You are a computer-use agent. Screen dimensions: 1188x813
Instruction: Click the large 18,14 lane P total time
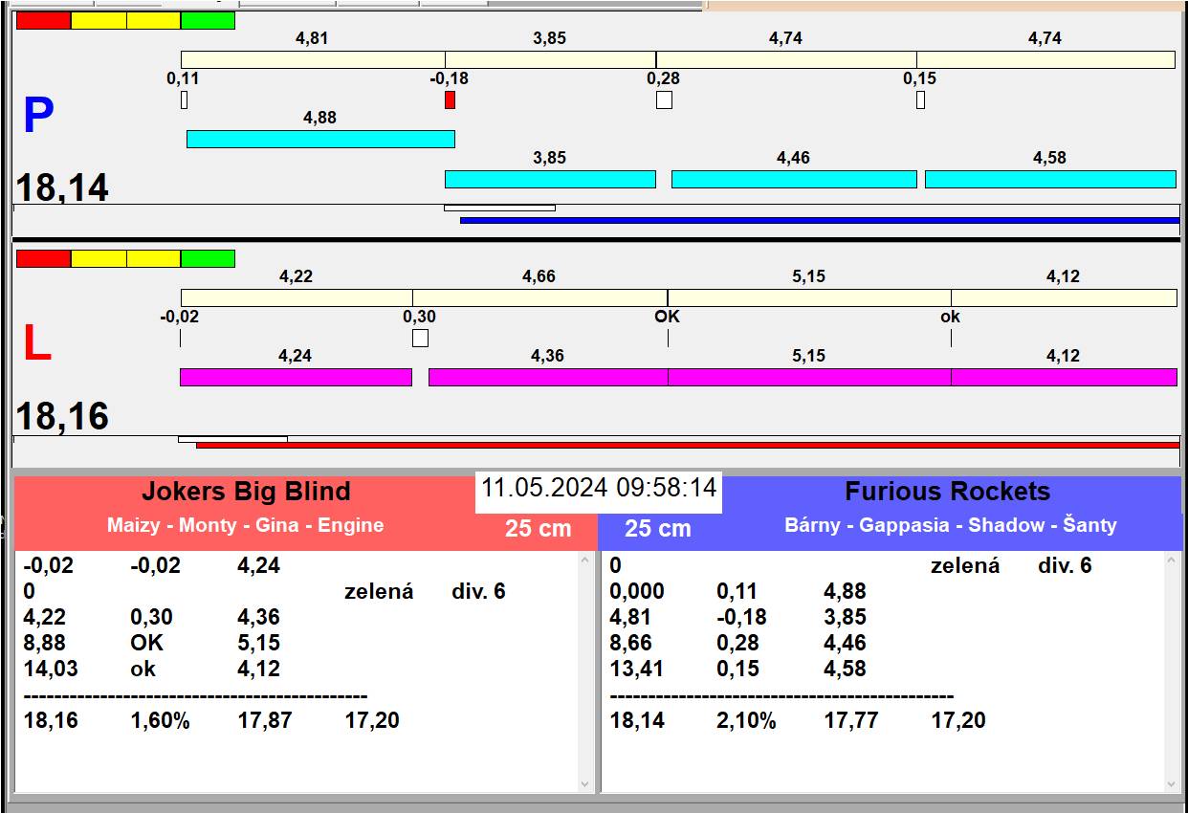(x=62, y=187)
